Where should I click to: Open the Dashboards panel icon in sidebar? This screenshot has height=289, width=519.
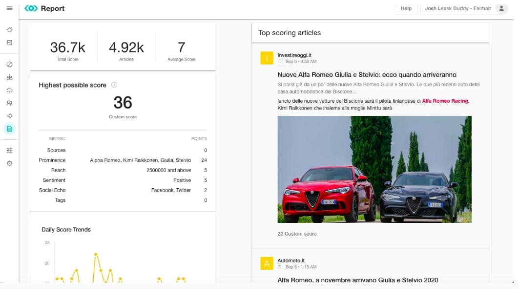click(9, 43)
